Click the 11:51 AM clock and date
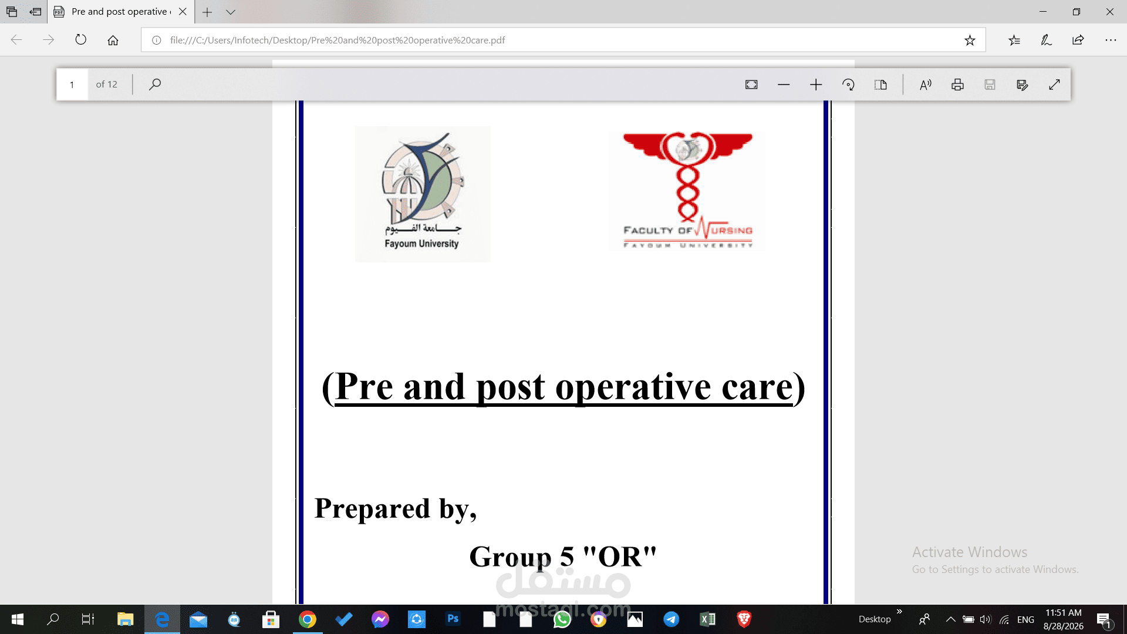 tap(1063, 619)
